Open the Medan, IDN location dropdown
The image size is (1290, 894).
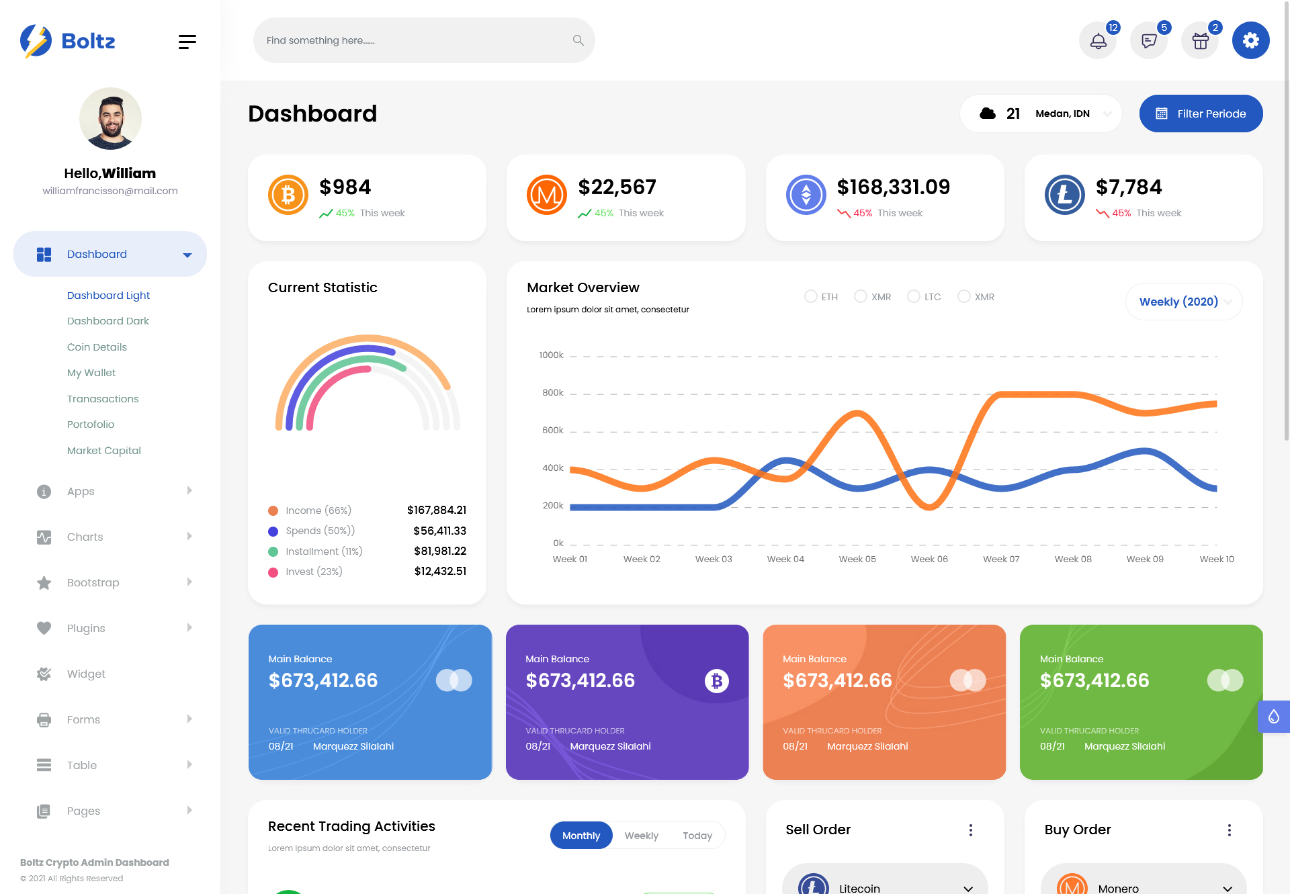[1041, 114]
